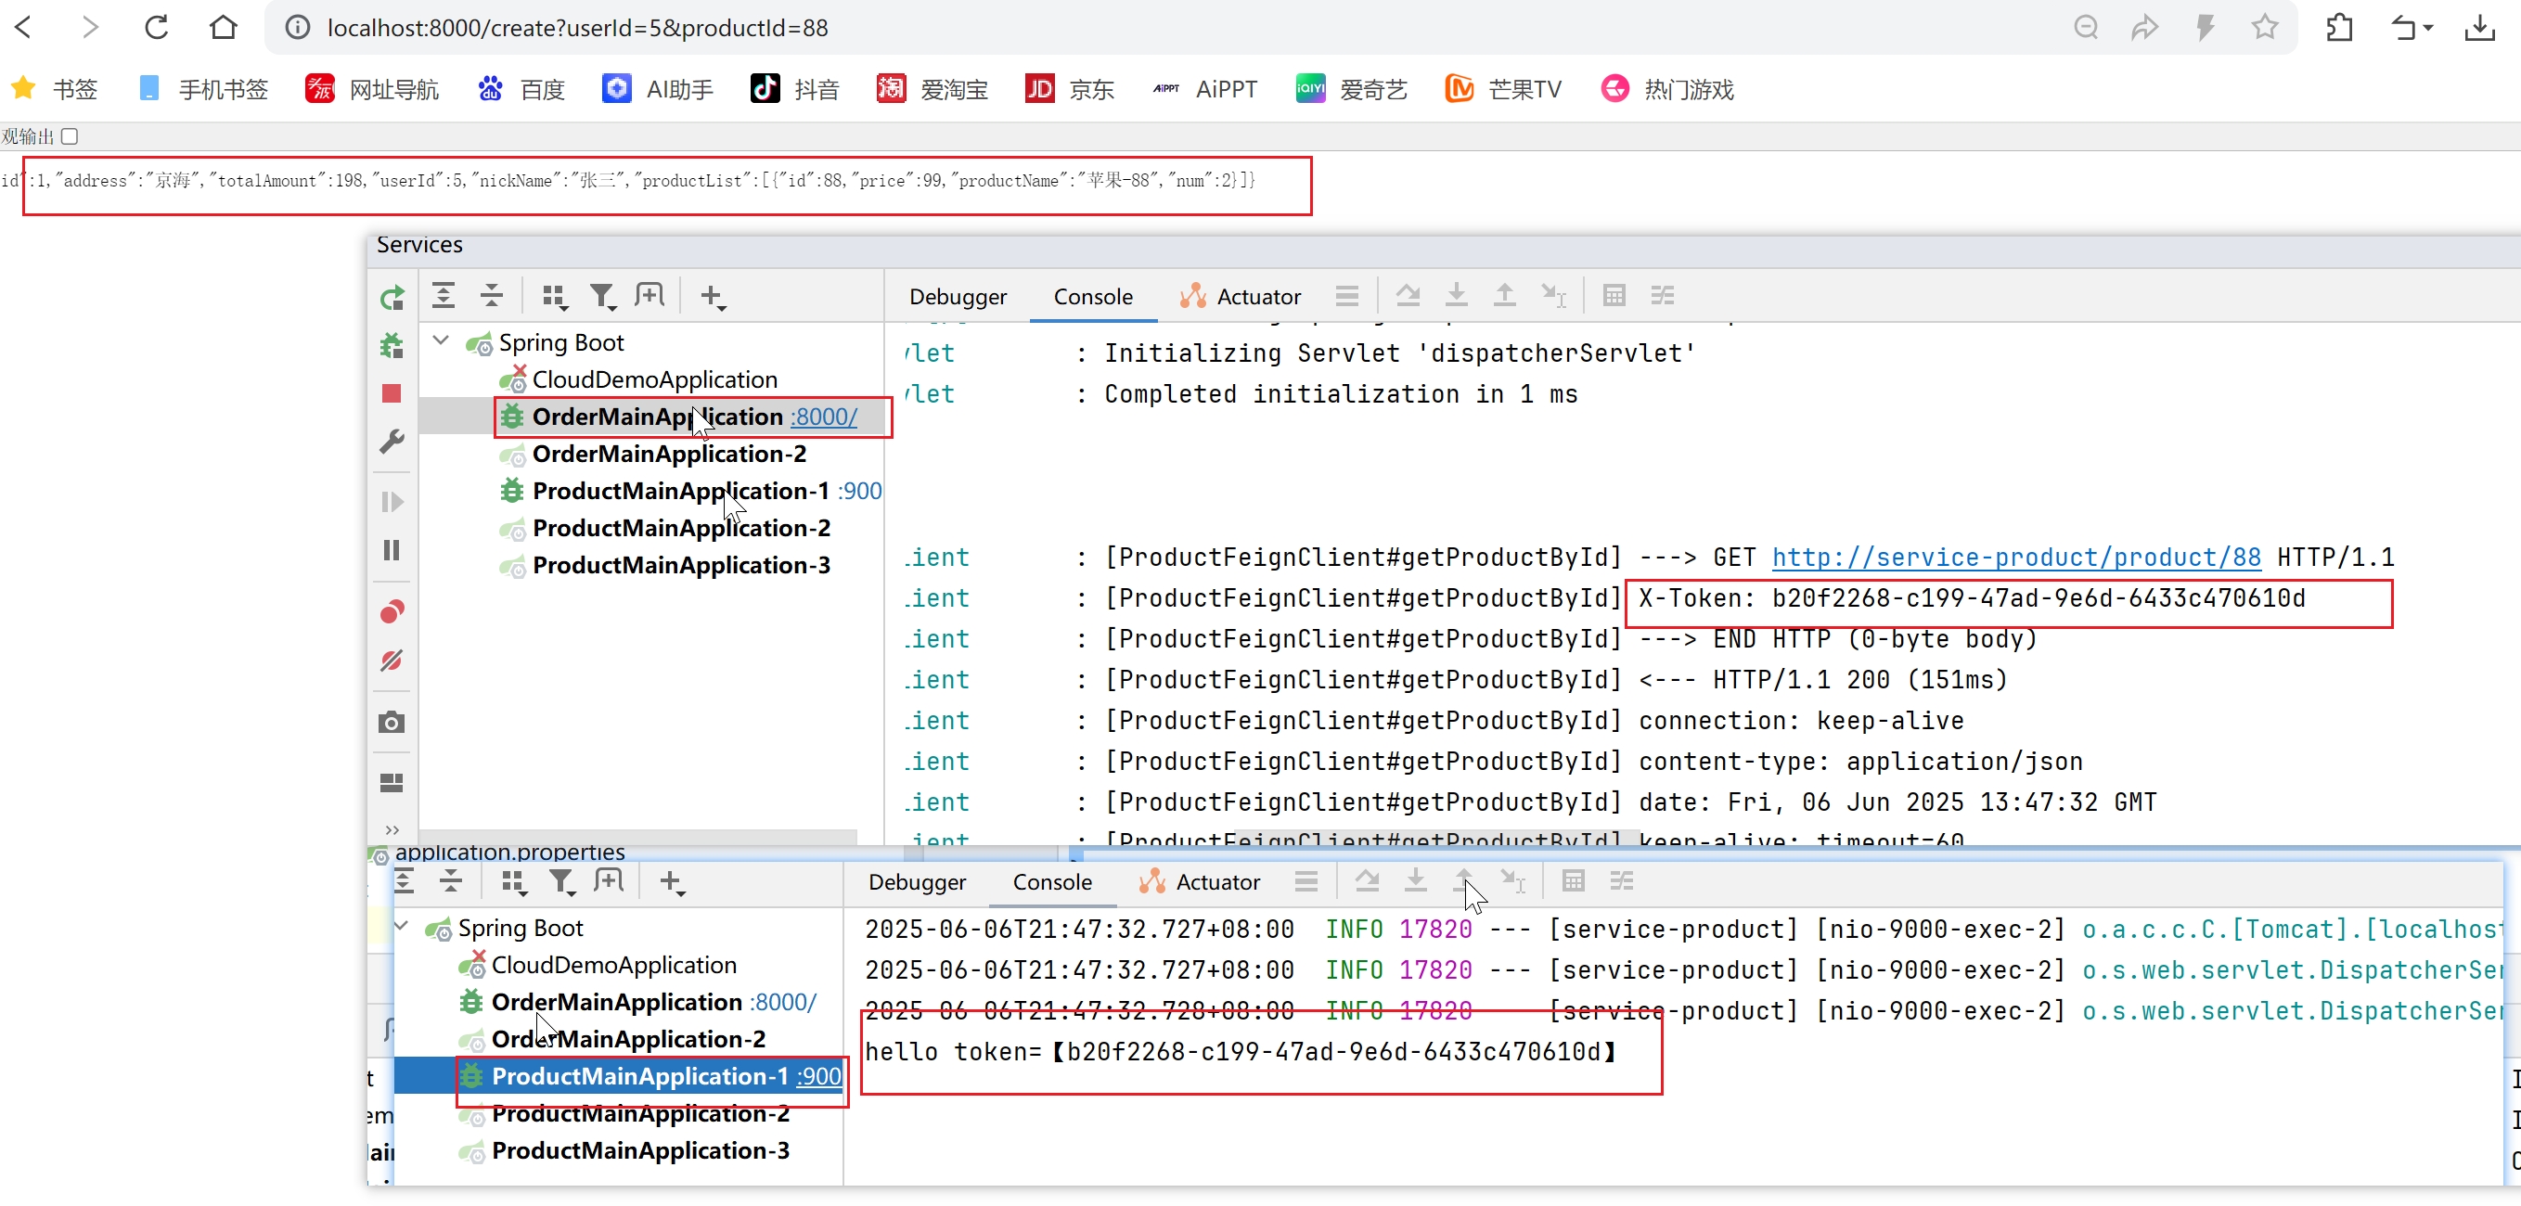Open the browser undo dropdown arrow
Screen dimensions: 2521x1206
pos(2428,29)
